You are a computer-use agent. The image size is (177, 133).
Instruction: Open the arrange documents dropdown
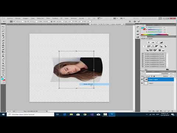point(115,18)
